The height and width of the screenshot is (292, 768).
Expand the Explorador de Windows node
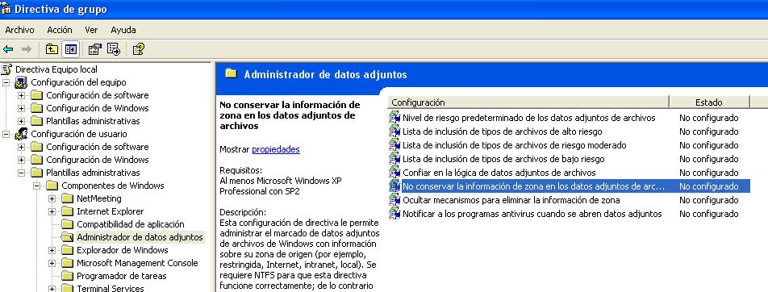pos(52,250)
